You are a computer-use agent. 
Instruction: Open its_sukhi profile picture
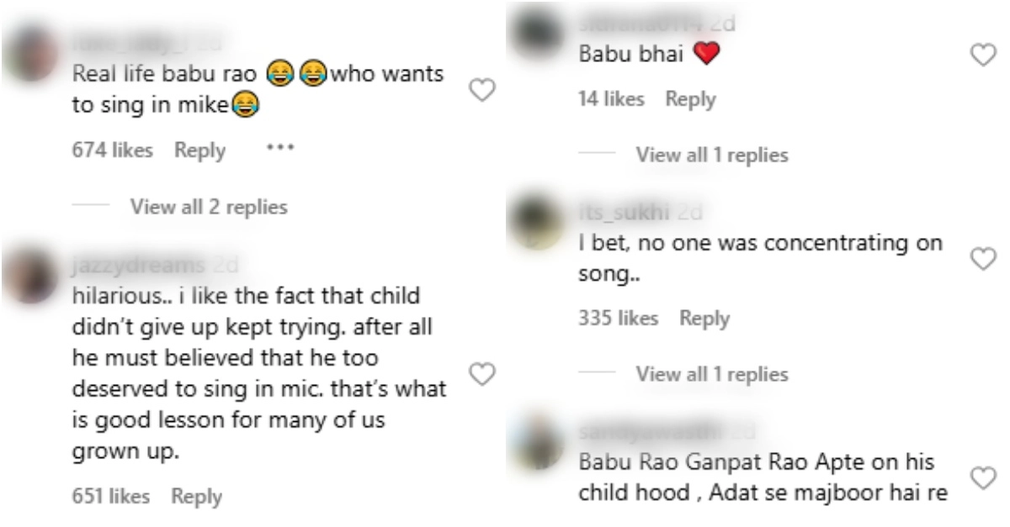click(x=536, y=225)
